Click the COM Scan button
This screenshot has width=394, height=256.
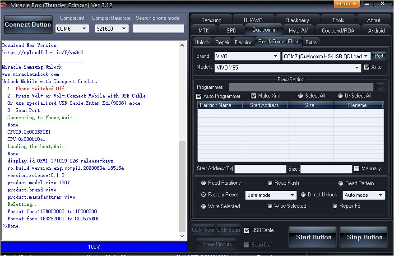204,230
